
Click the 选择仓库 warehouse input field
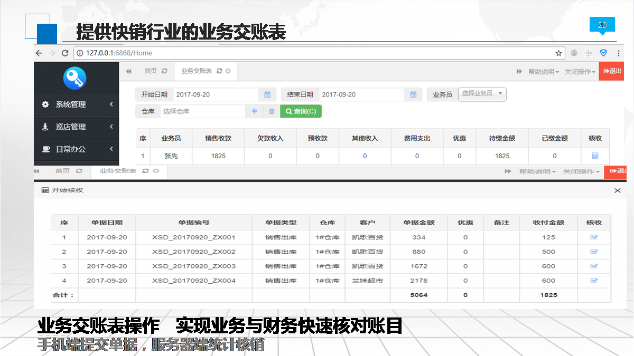point(202,111)
